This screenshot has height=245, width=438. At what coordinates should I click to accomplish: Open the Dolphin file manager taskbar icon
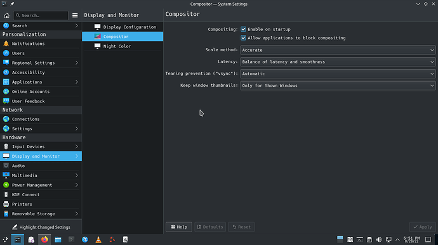point(58,239)
